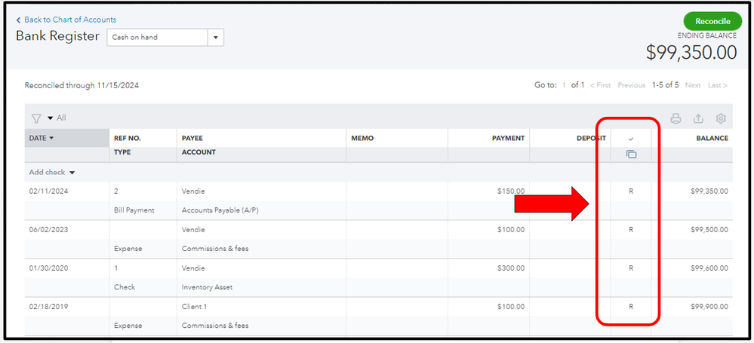Open the Cash on hand account dropdown
754x343 pixels.
tap(216, 37)
